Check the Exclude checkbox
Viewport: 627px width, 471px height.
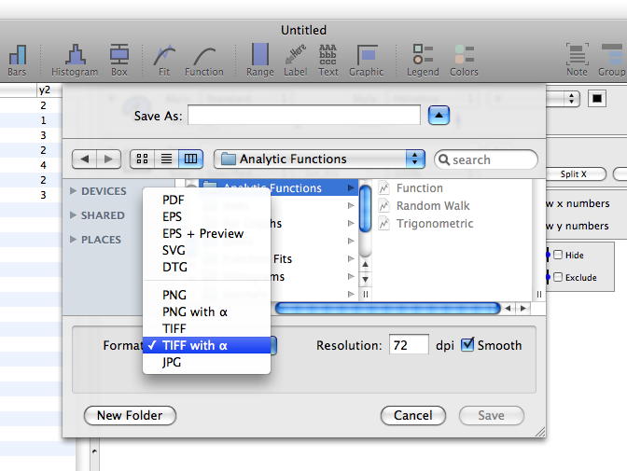tap(558, 277)
